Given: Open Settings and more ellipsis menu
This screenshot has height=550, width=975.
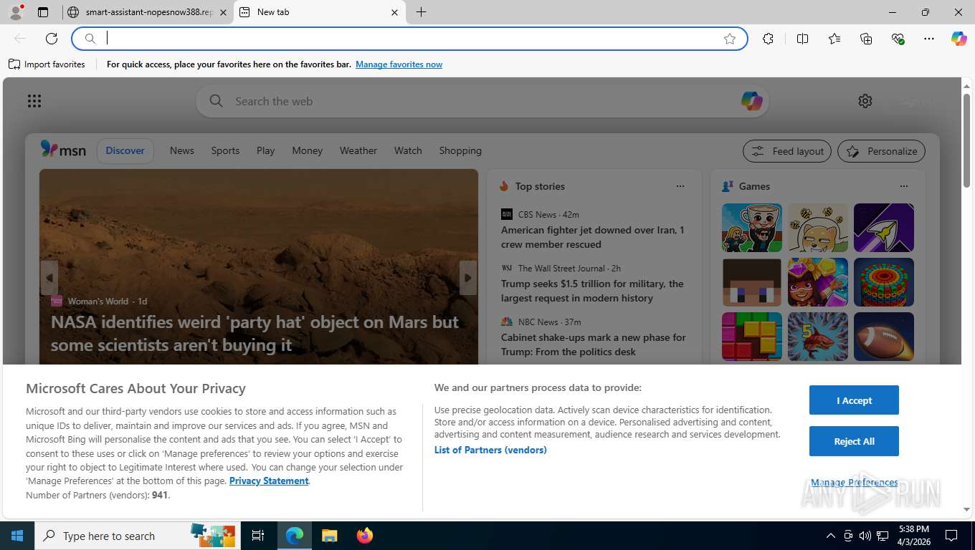Looking at the screenshot, I should 929,39.
